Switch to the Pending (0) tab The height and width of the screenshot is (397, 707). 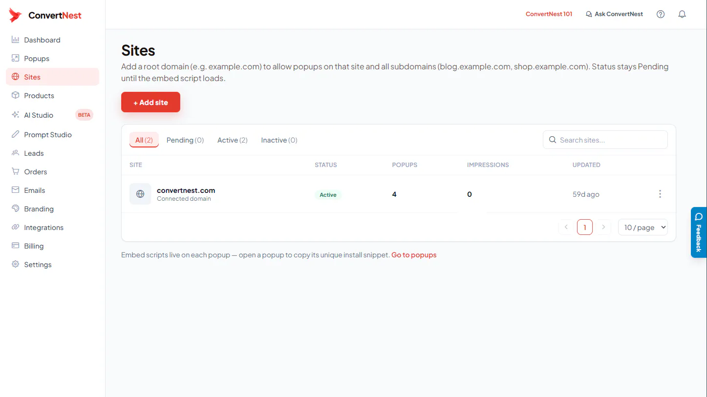[185, 140]
